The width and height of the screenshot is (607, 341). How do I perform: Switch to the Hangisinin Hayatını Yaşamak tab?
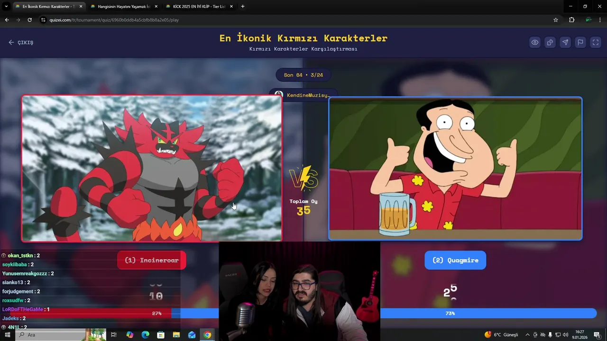point(123,6)
